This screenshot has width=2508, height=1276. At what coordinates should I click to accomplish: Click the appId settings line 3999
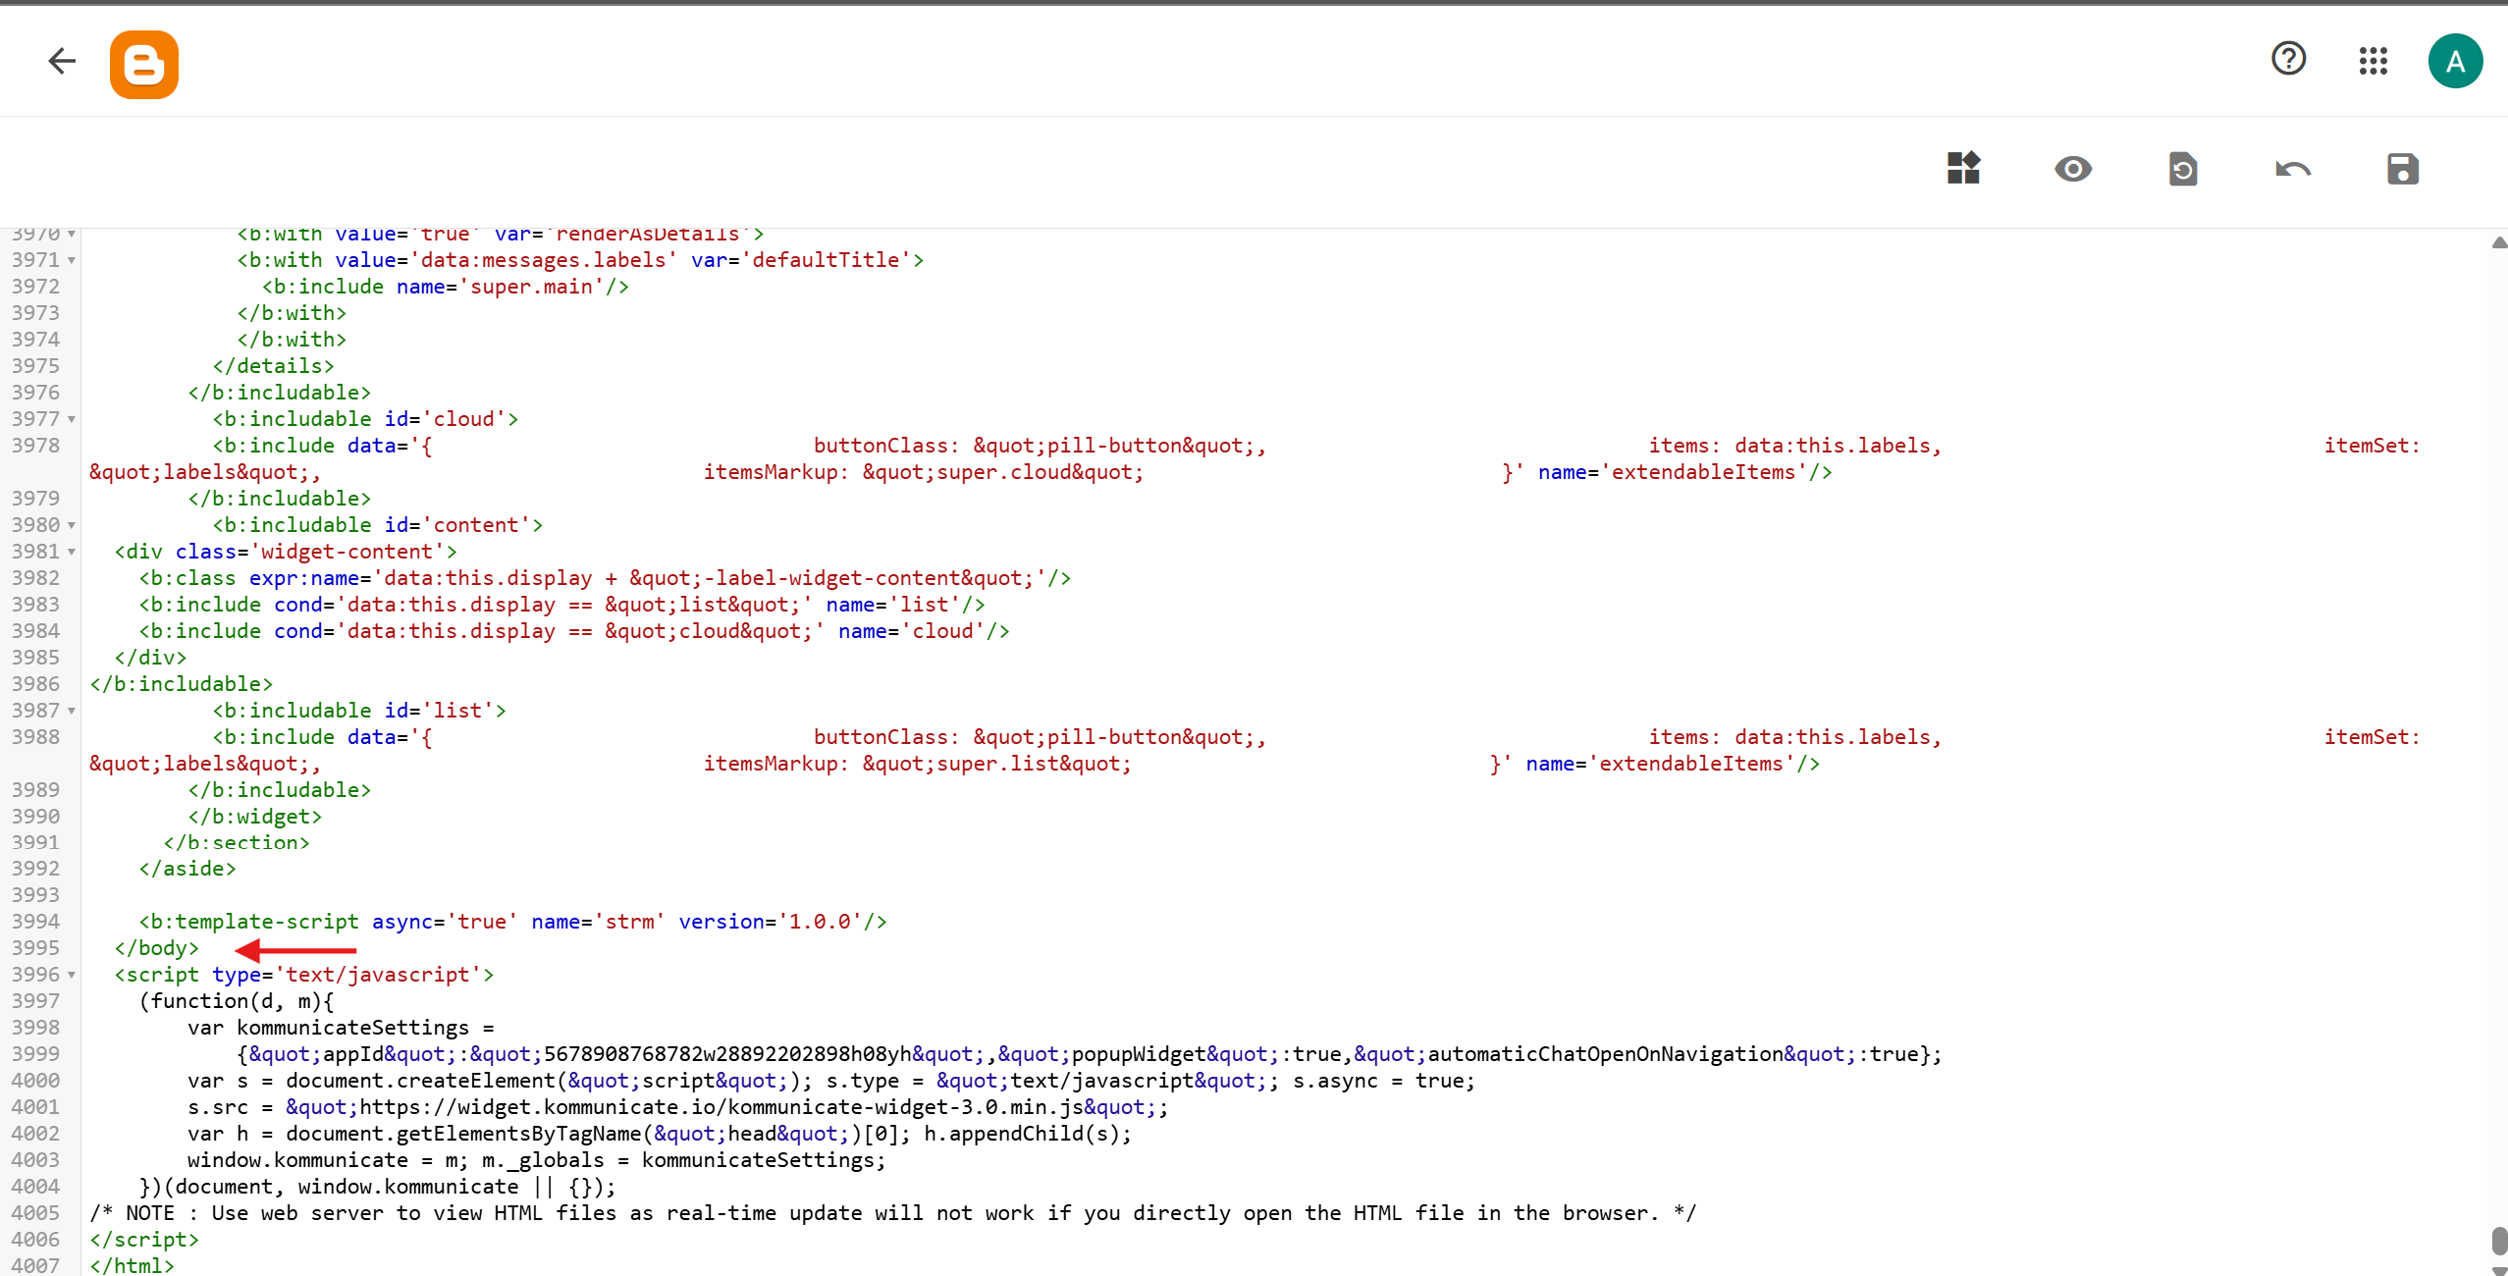[x=1089, y=1054]
